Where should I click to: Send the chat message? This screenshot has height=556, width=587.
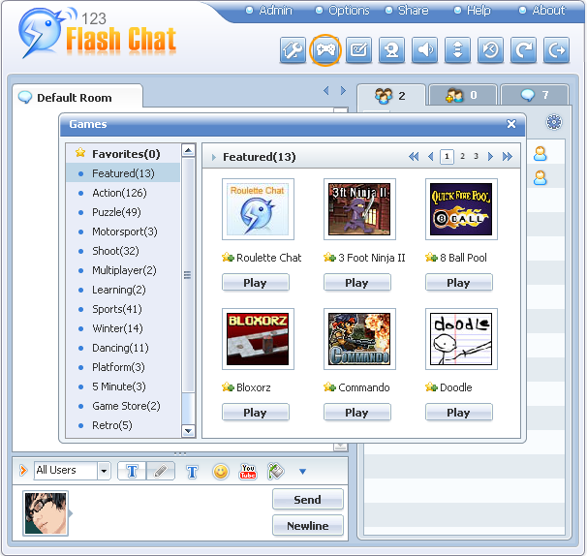coord(308,500)
